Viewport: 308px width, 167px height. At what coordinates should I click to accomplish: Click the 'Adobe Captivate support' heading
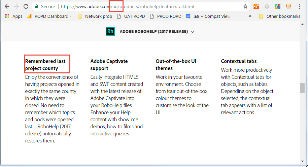point(109,65)
